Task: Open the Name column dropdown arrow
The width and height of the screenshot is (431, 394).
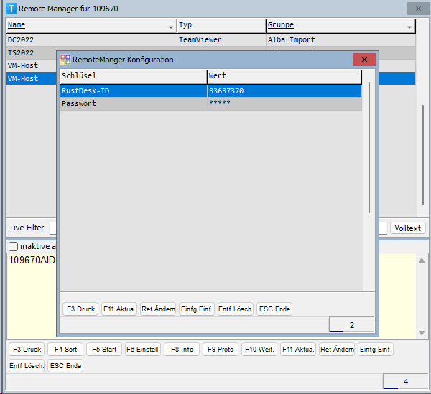Action: (x=171, y=27)
